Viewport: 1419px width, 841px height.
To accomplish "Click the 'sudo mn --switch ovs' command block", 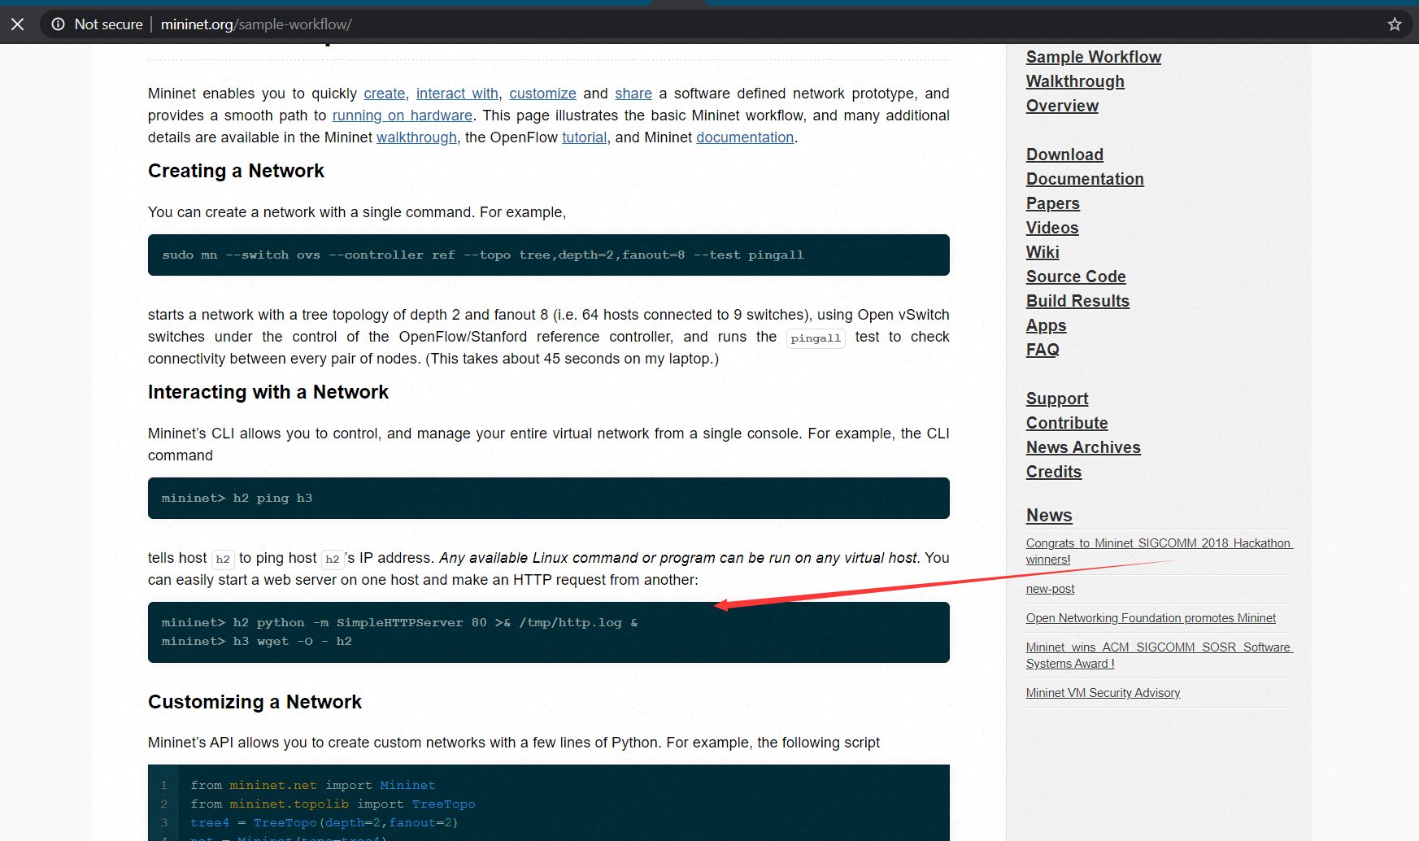I will [x=549, y=255].
